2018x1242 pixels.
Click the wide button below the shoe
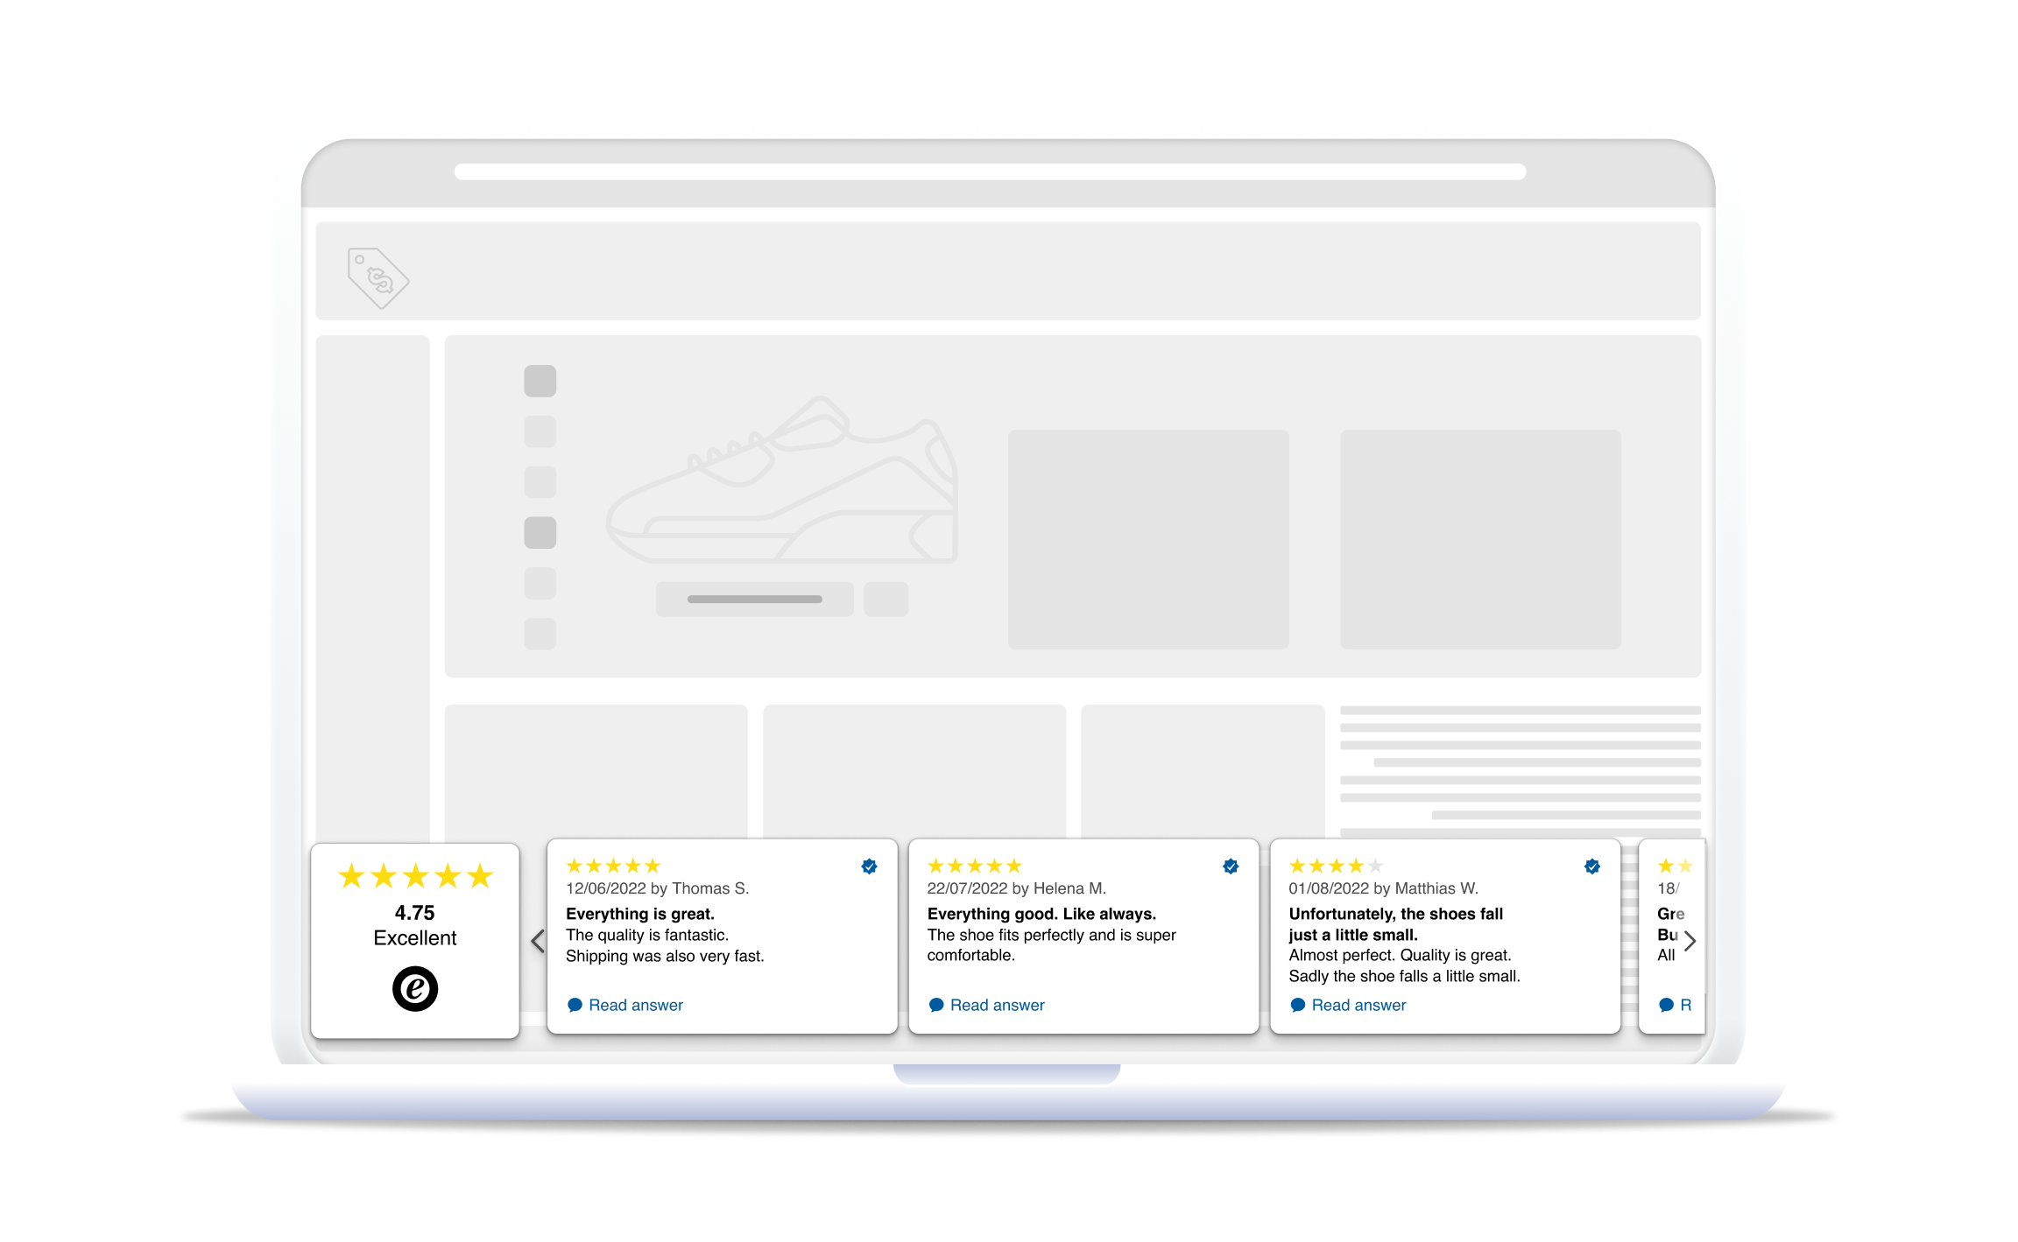[x=754, y=600]
